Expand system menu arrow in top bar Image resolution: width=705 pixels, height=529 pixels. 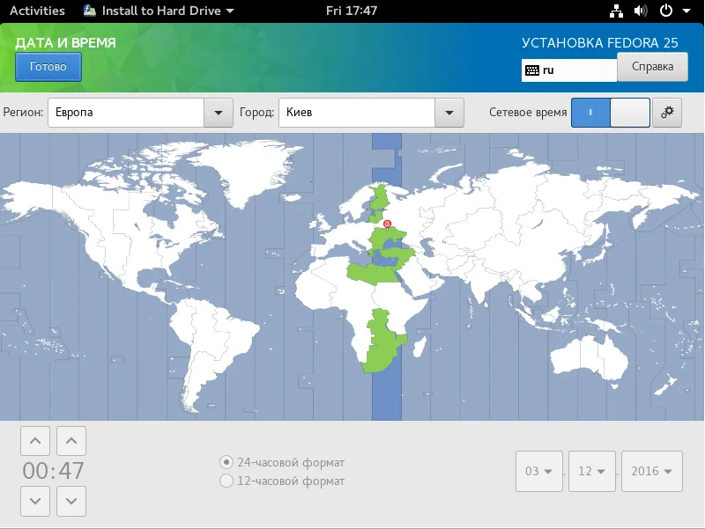click(x=686, y=11)
